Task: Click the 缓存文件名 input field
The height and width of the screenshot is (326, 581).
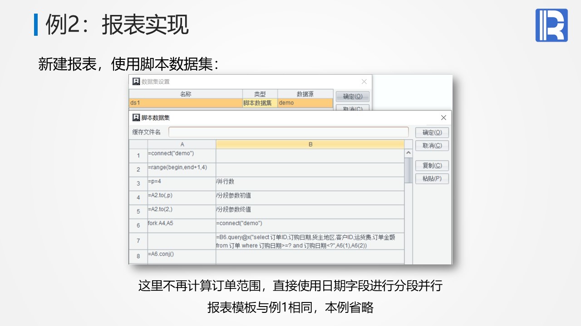Action: coord(288,132)
